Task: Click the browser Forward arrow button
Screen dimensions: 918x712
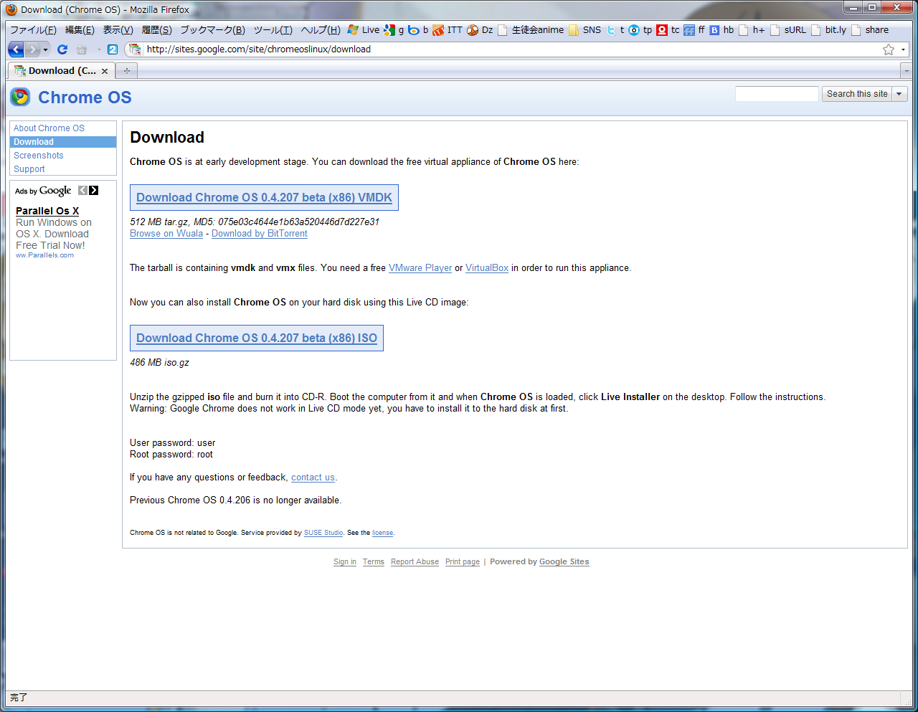Action: [x=33, y=49]
